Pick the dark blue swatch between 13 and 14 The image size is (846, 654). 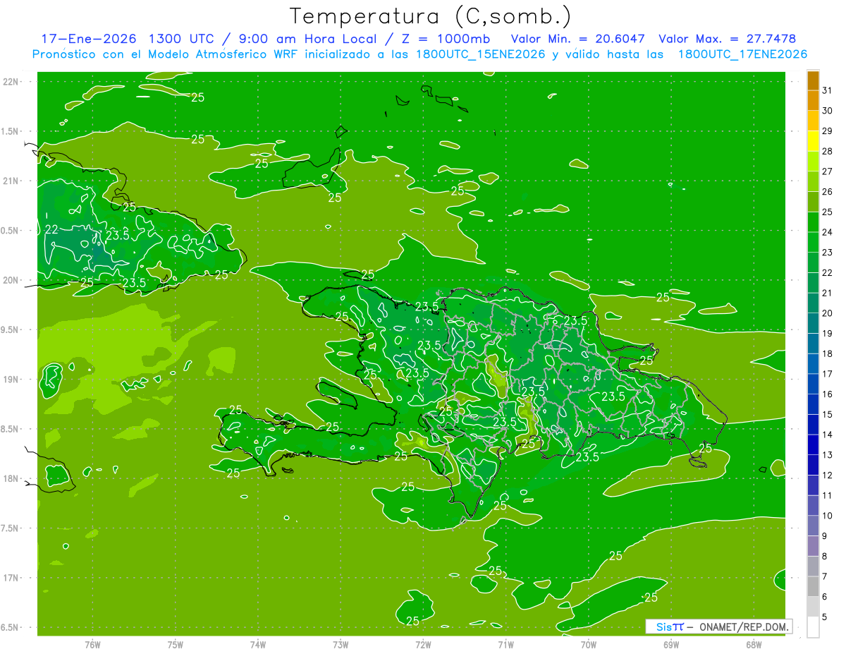[813, 444]
